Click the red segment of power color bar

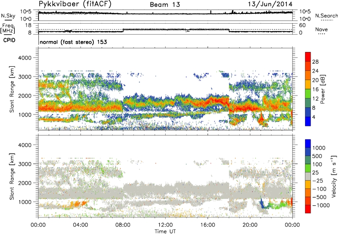(x=308, y=57)
